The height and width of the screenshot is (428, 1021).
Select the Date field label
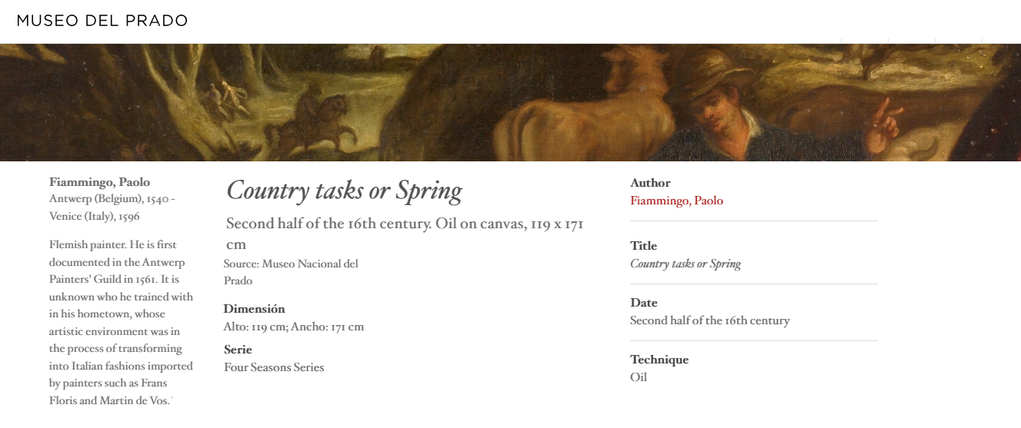[x=644, y=303]
